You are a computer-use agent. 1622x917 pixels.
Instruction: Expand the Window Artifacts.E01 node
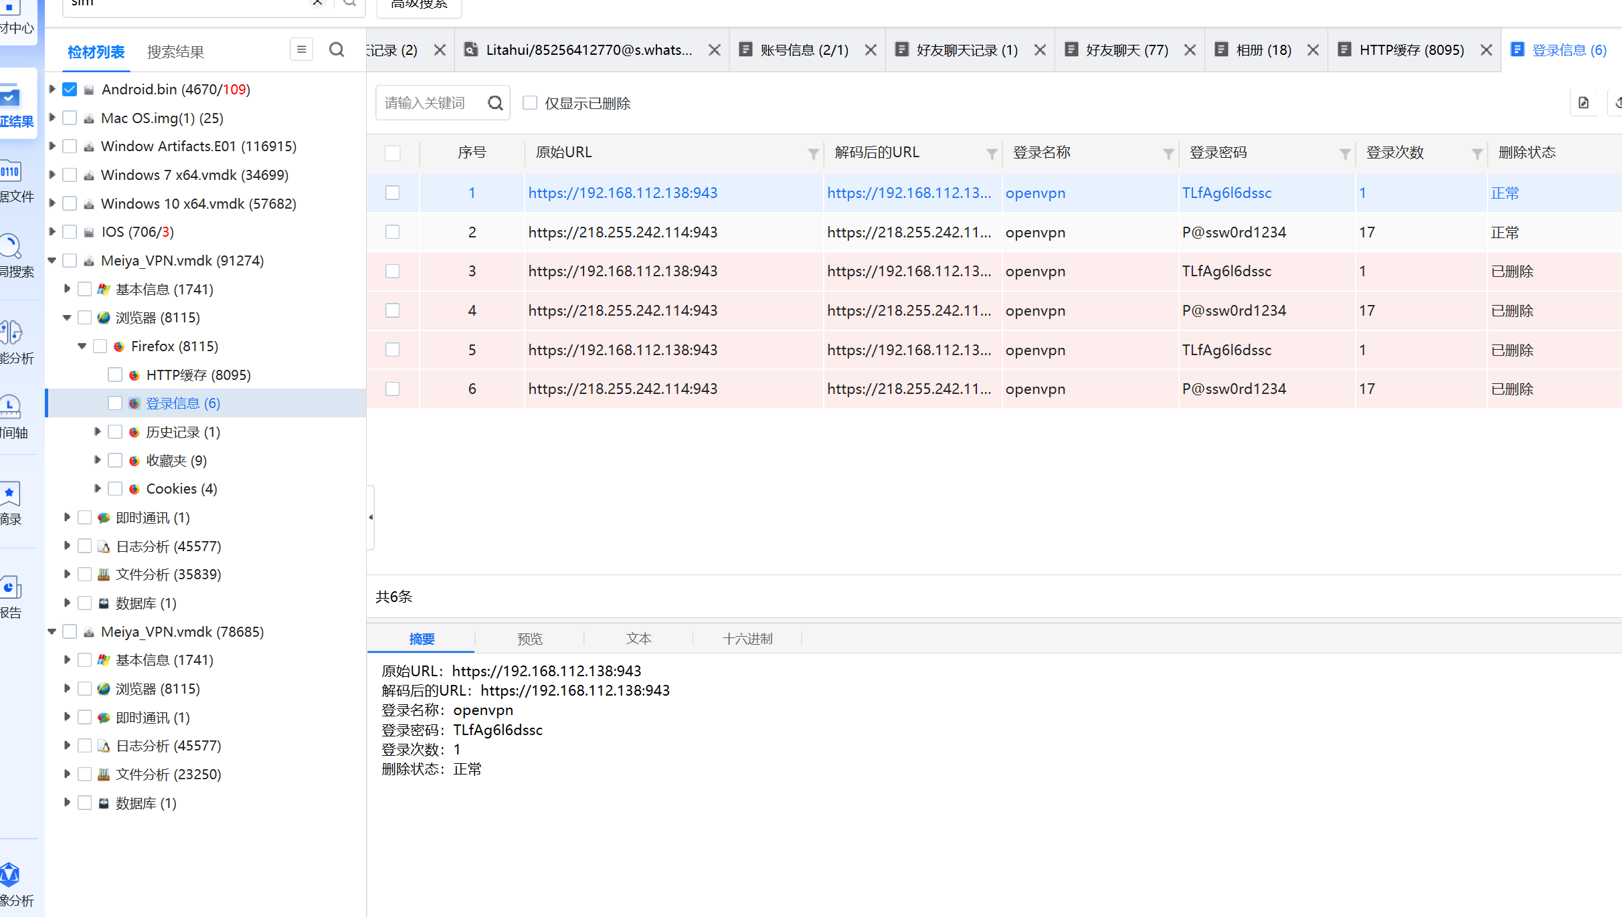pos(52,146)
